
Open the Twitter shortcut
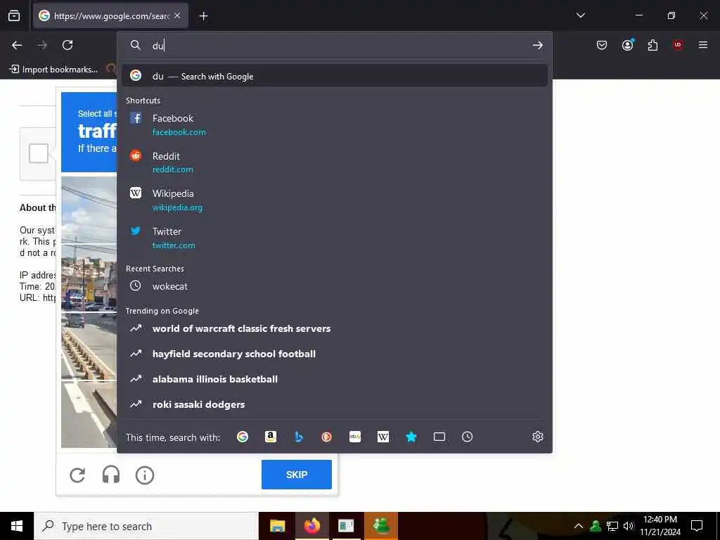point(334,238)
